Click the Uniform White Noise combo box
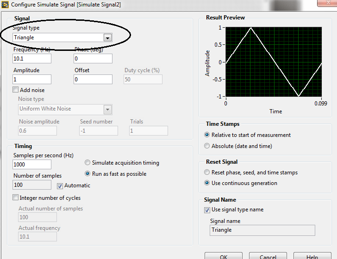Image resolution: width=337 pixels, height=259 pixels. point(65,110)
